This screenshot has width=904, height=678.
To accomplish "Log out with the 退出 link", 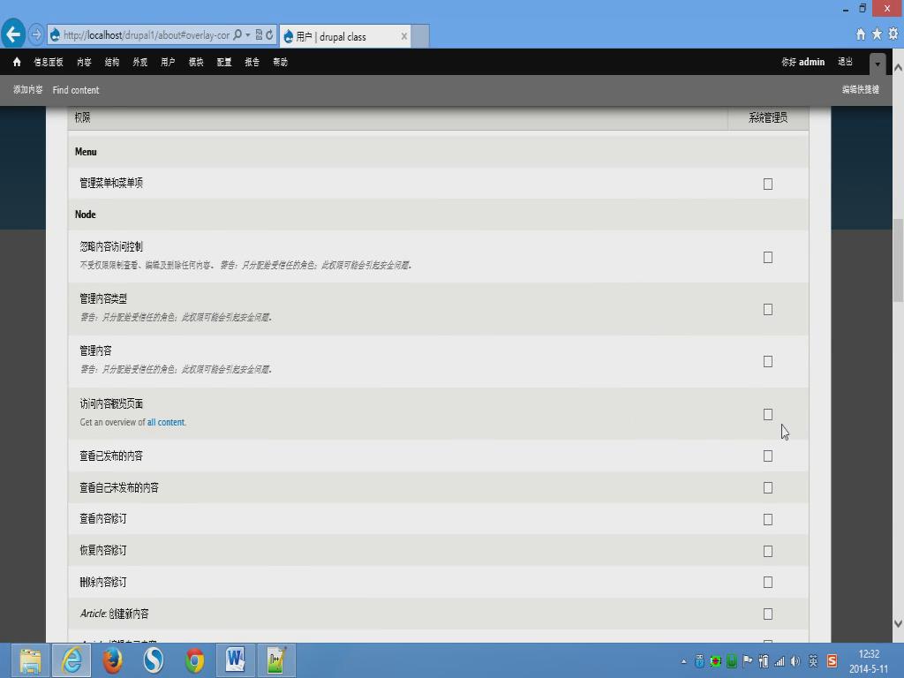I will 845,62.
